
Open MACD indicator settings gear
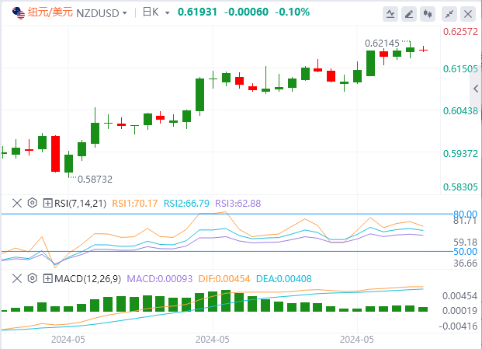pyautogui.click(x=33, y=278)
